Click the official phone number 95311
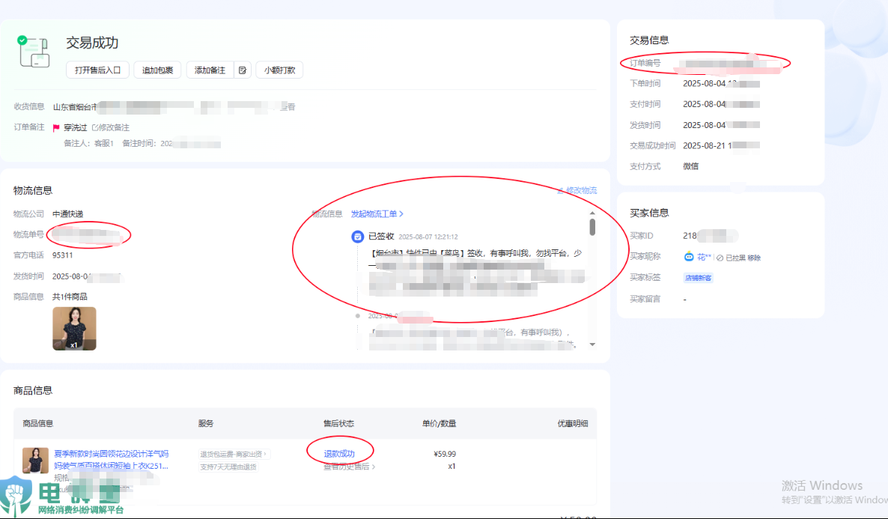The height and width of the screenshot is (519, 888). (x=62, y=255)
